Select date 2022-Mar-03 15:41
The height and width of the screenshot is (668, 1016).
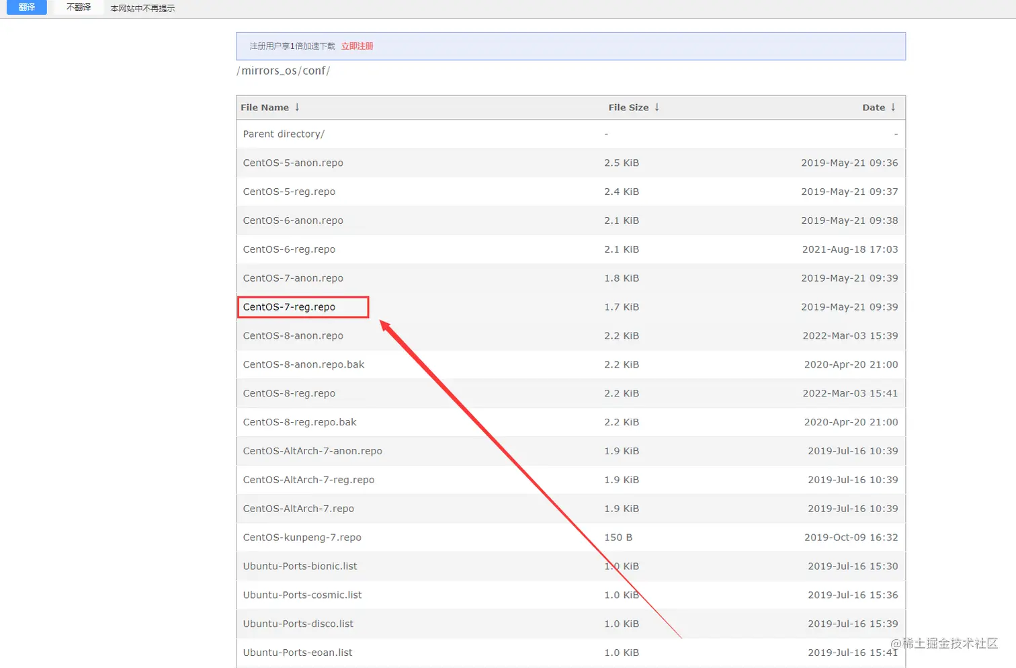click(x=850, y=394)
